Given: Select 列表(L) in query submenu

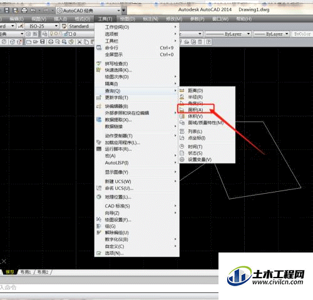Looking at the screenshot, I should 207,131.
